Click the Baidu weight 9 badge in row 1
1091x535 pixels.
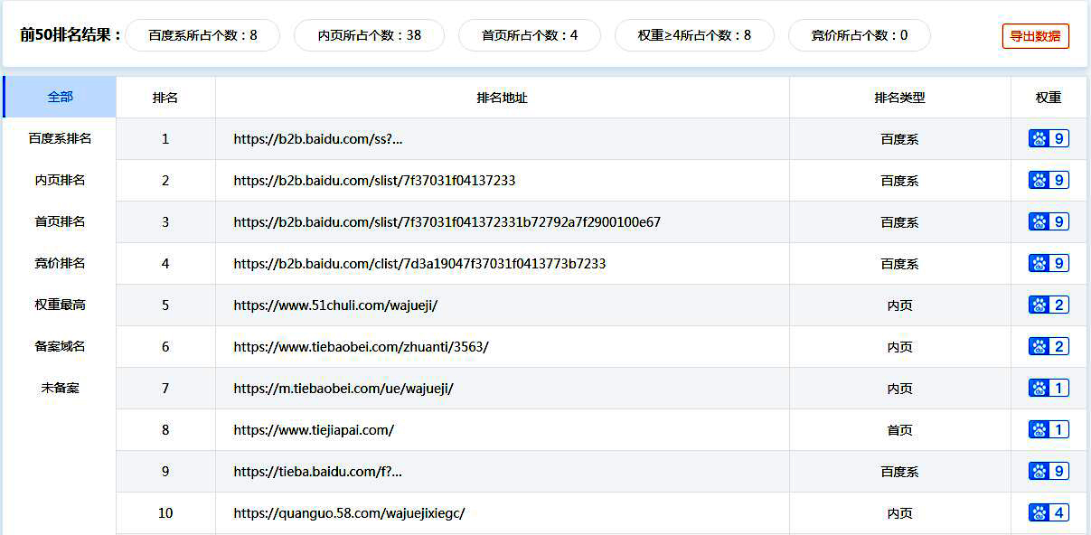[x=1049, y=138]
